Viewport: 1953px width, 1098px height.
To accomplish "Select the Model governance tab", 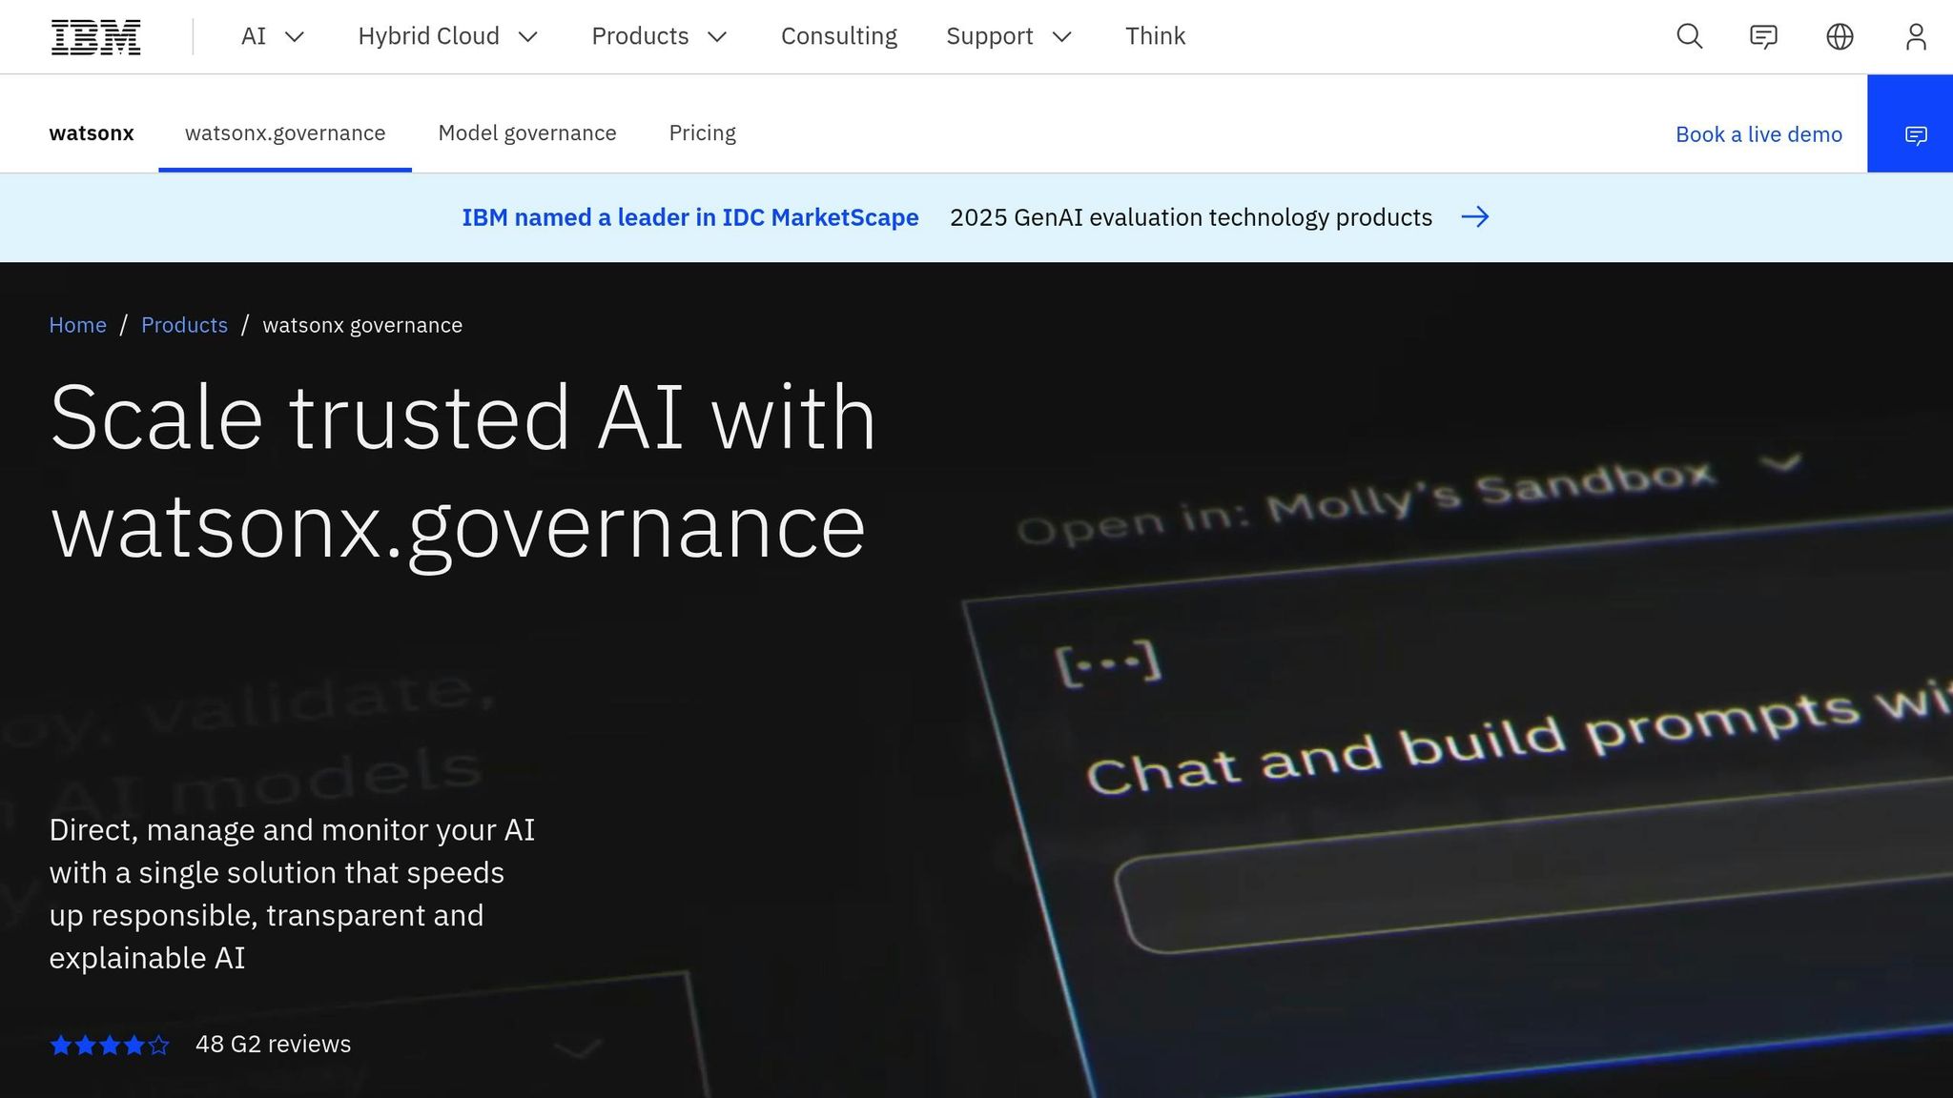I will pos(526,133).
